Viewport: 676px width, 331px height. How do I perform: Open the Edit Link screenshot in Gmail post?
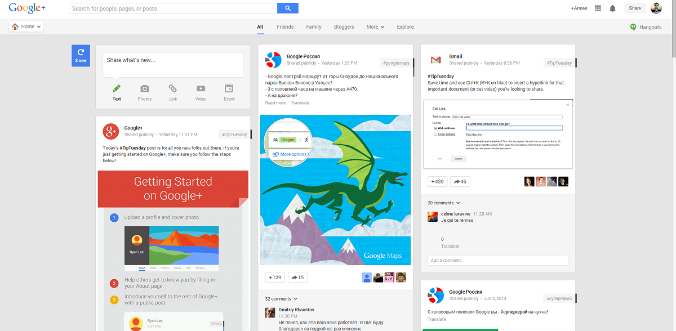coord(497,134)
